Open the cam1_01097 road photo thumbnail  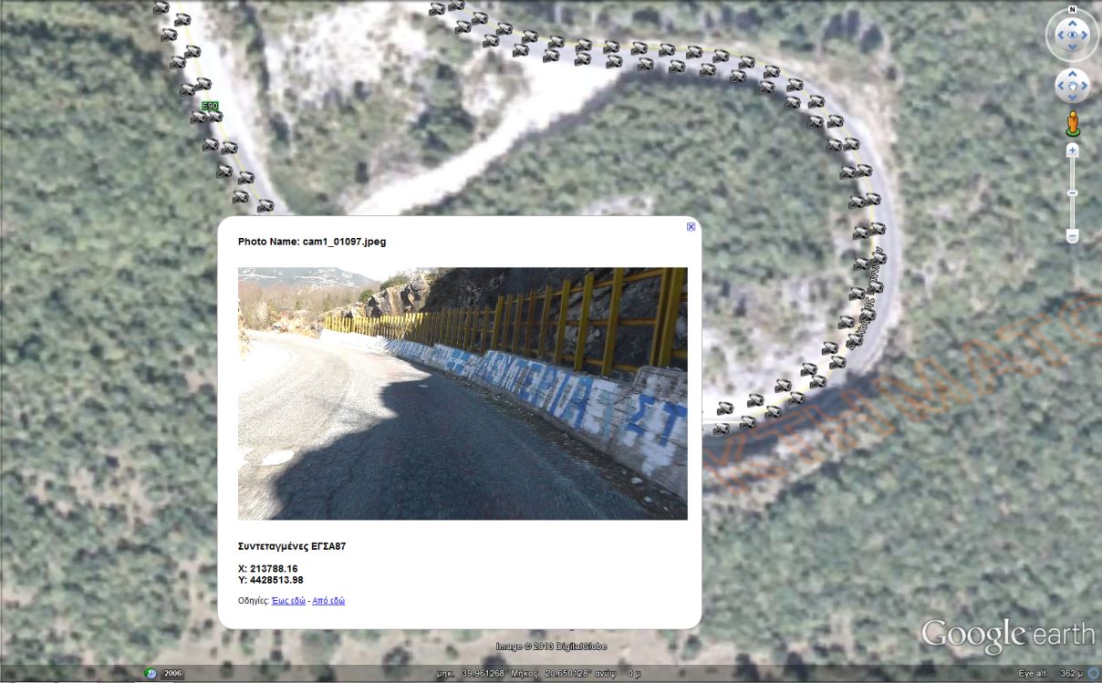(463, 393)
